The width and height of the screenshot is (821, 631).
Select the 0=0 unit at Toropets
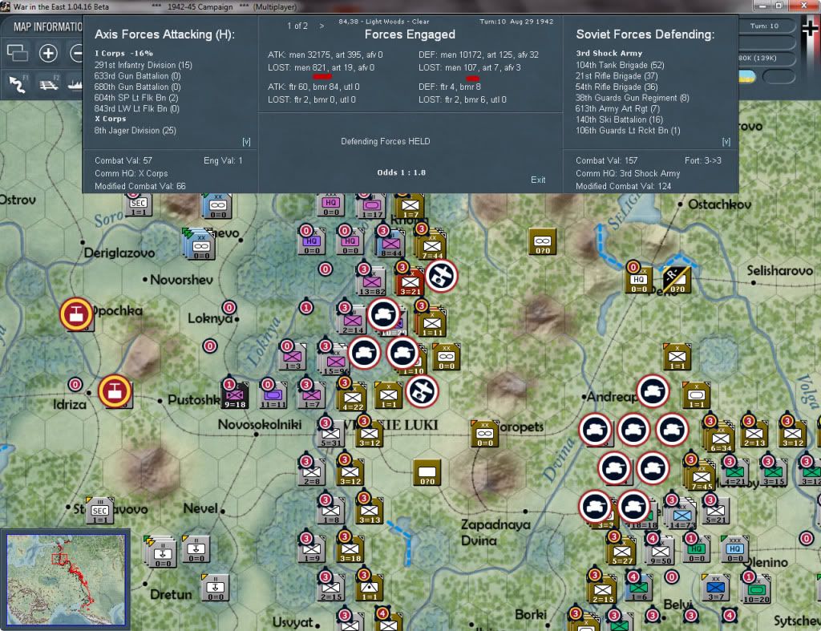tap(484, 434)
